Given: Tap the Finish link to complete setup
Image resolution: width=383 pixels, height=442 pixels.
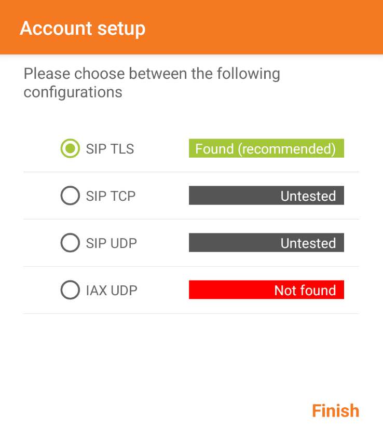Looking at the screenshot, I should tap(335, 410).
